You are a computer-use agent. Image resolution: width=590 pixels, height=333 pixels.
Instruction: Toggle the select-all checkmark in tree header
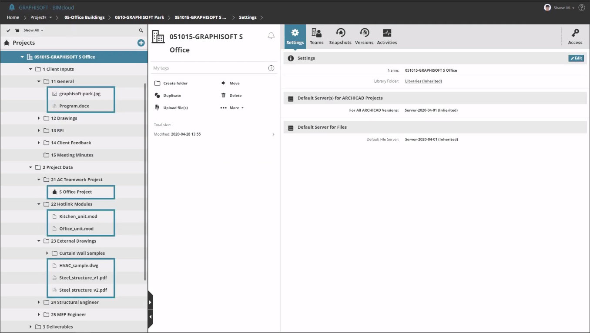[x=8, y=30]
